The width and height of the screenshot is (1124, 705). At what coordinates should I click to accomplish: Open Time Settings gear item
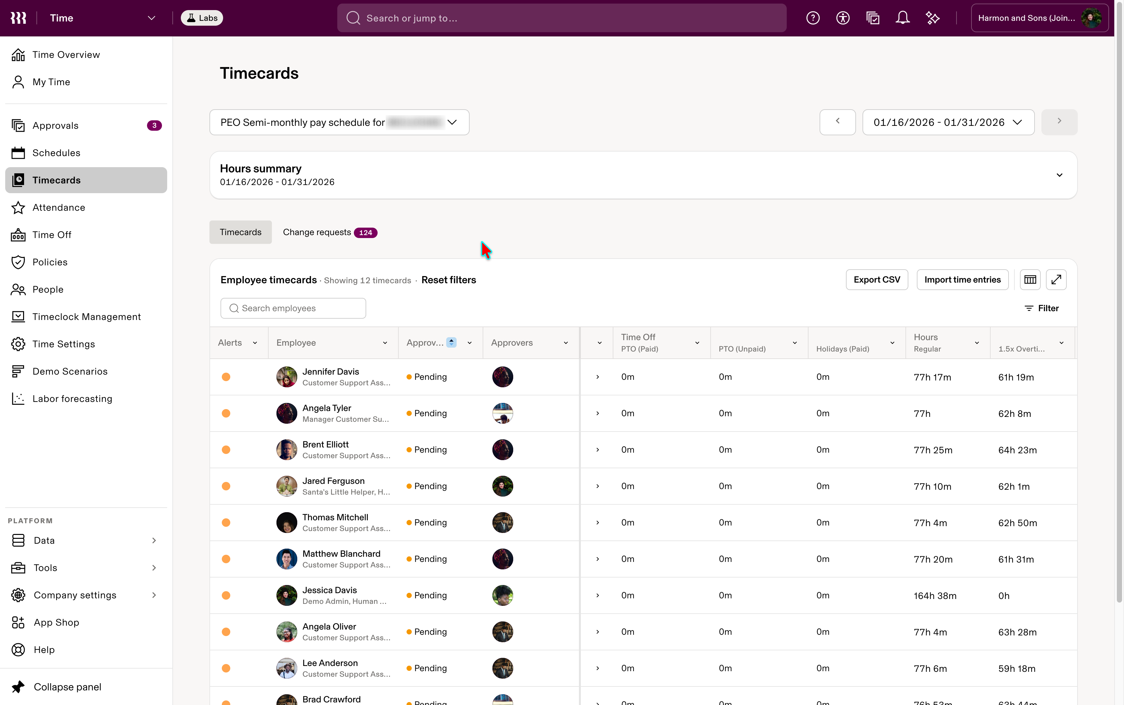86,344
